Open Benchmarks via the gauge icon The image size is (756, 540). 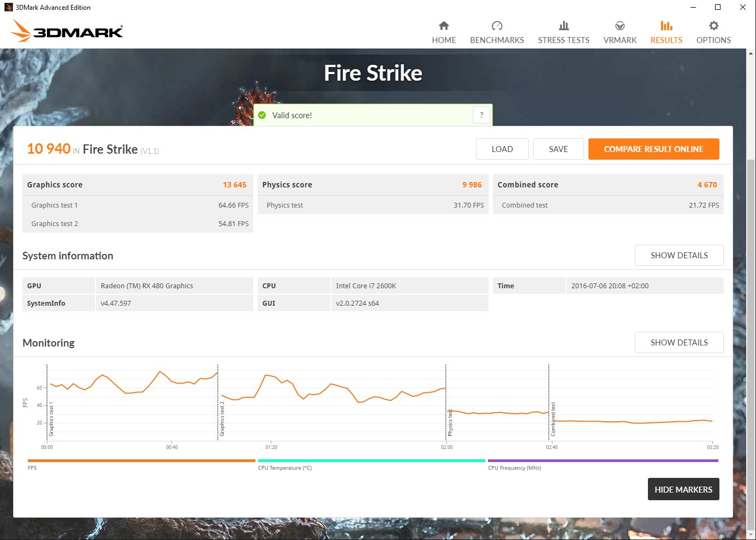point(497,26)
